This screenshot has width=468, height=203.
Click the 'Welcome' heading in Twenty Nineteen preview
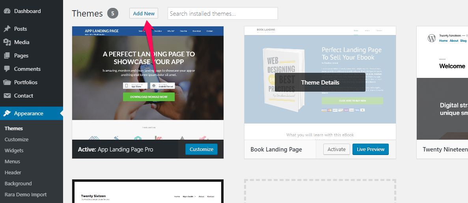pos(452,66)
